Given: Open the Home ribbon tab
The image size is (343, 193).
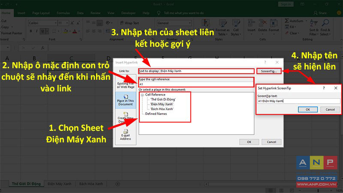Looking at the screenshot, I should (6, 13).
